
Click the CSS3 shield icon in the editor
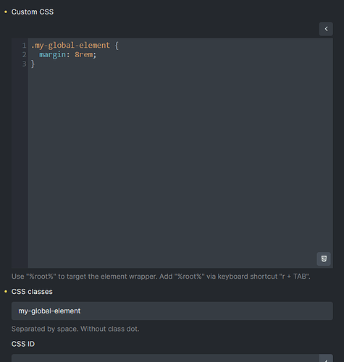[324, 258]
